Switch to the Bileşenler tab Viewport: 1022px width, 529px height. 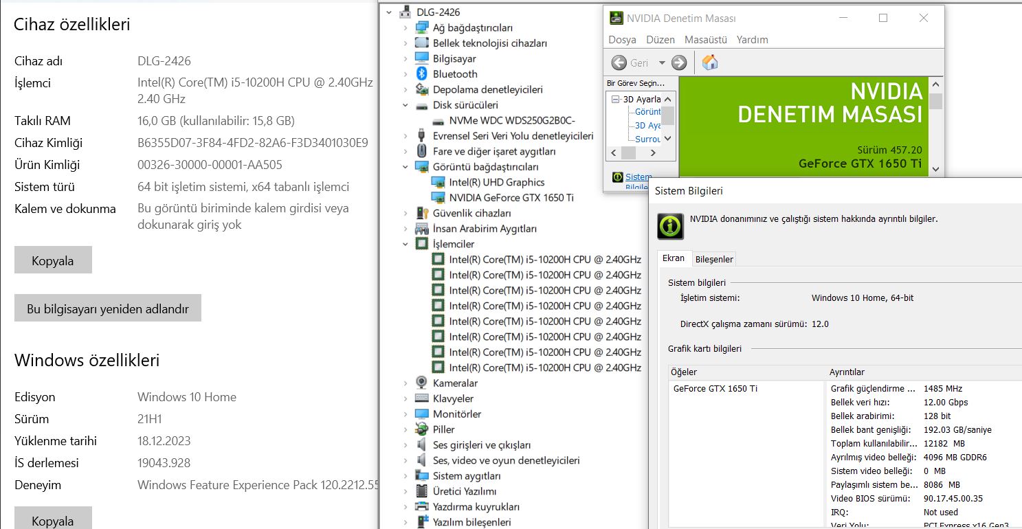coord(714,259)
